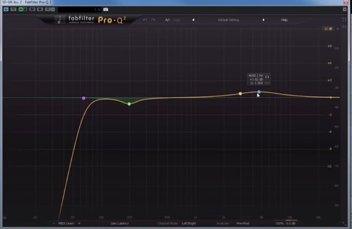Select the purple high-pass band node
This screenshot has height=229, width=352.
[x=83, y=98]
